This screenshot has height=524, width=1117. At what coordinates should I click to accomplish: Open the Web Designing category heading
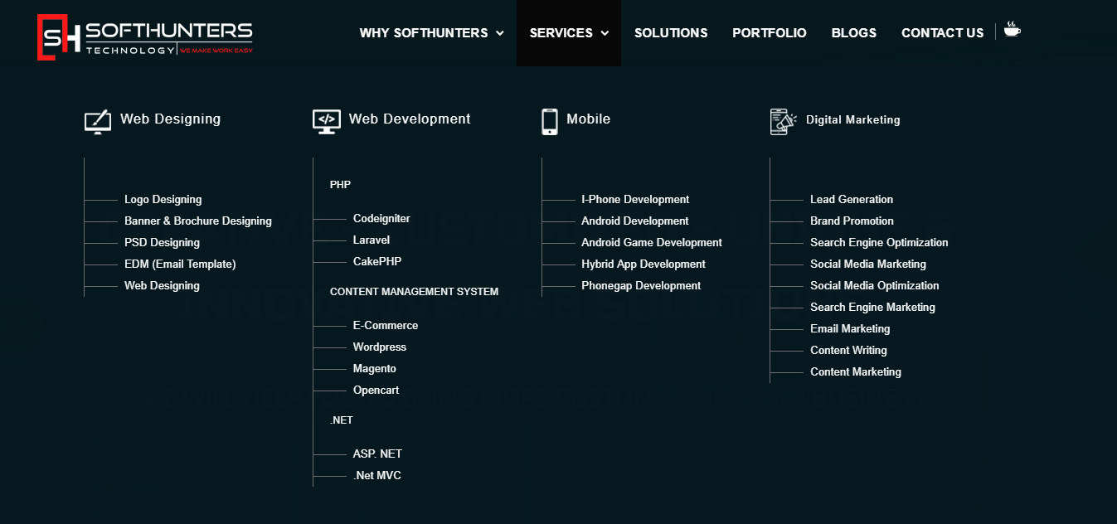pos(171,119)
